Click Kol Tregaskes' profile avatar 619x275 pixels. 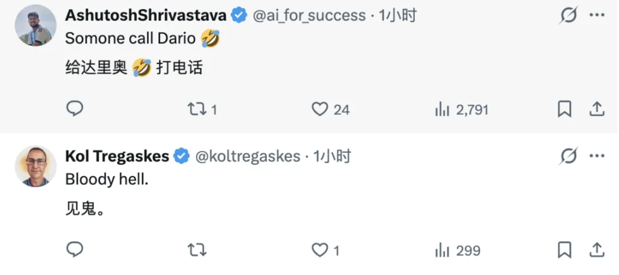point(36,166)
